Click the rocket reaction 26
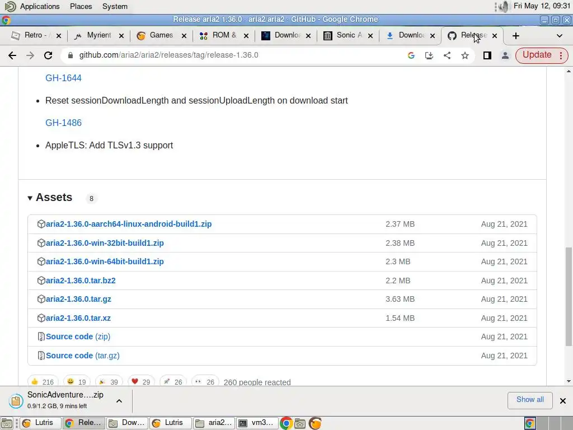Image resolution: width=573 pixels, height=430 pixels. point(173,382)
